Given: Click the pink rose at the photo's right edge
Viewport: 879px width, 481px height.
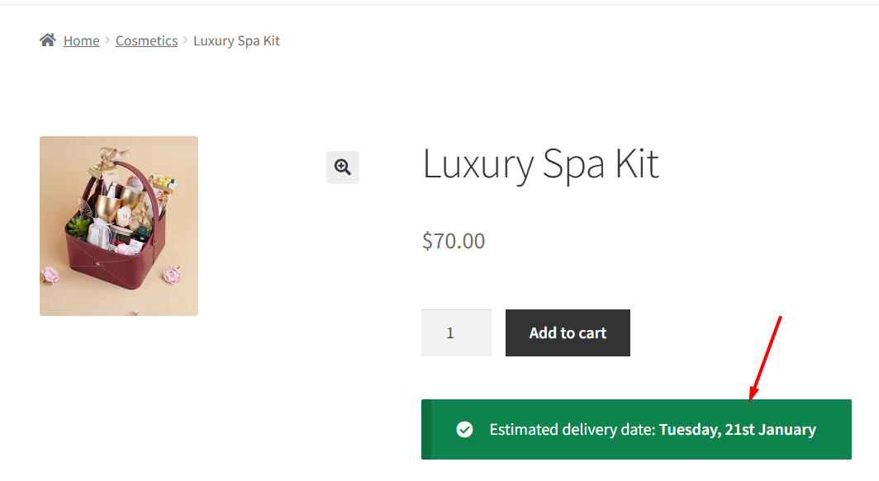Looking at the screenshot, I should (172, 275).
